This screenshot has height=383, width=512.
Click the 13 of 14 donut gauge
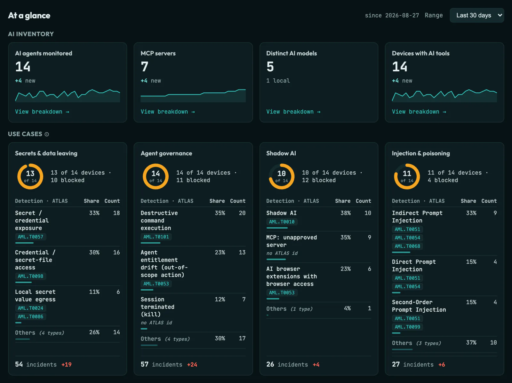30,176
